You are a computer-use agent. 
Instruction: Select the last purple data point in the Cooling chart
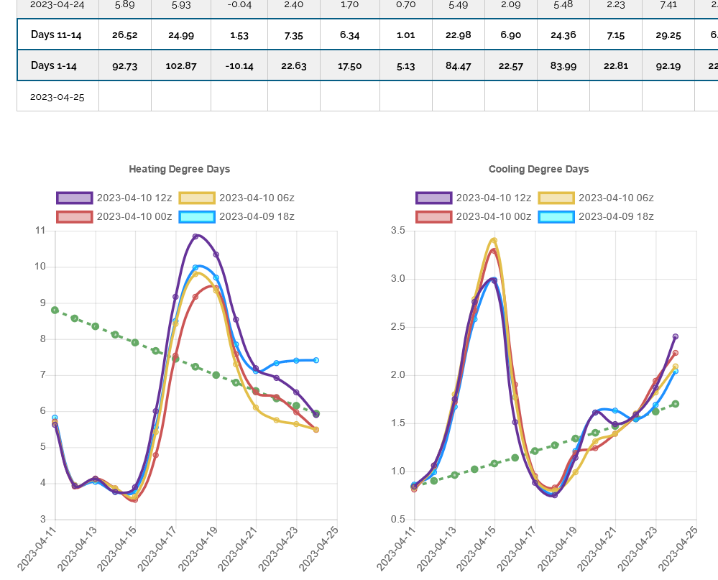(x=676, y=336)
